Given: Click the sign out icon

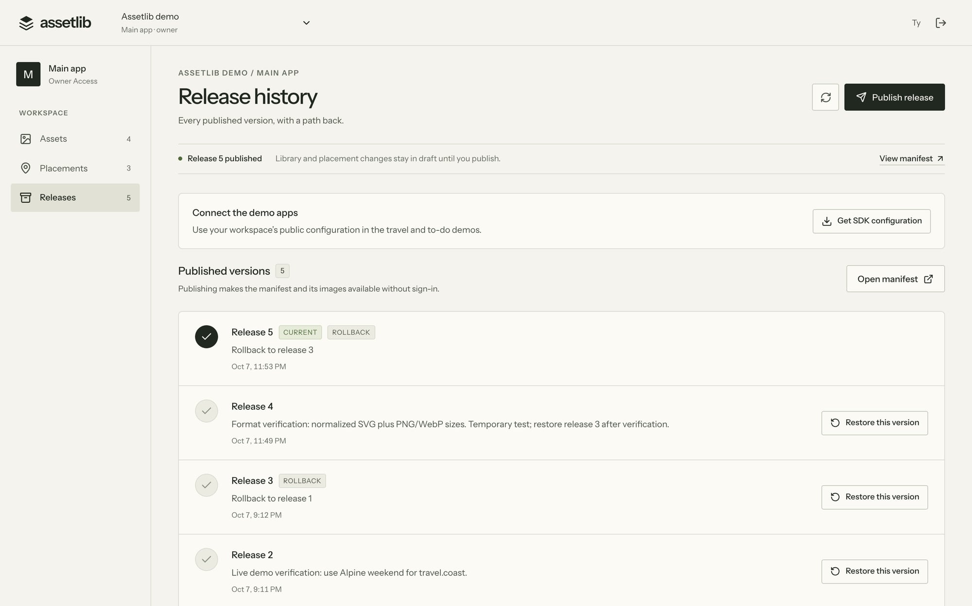Looking at the screenshot, I should click(941, 23).
